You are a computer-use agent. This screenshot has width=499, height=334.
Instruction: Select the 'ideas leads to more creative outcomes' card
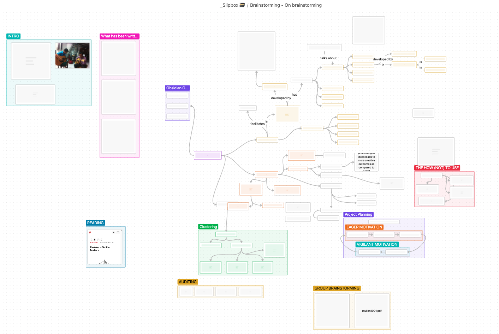(366, 162)
